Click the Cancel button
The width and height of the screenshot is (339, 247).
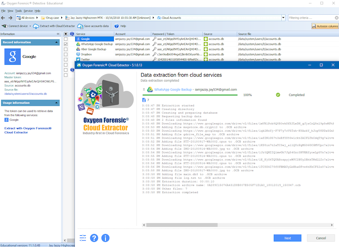pyautogui.click(x=321, y=238)
